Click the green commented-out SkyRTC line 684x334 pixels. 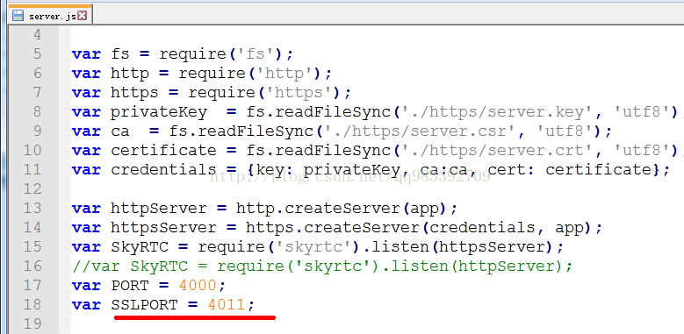tap(322, 266)
